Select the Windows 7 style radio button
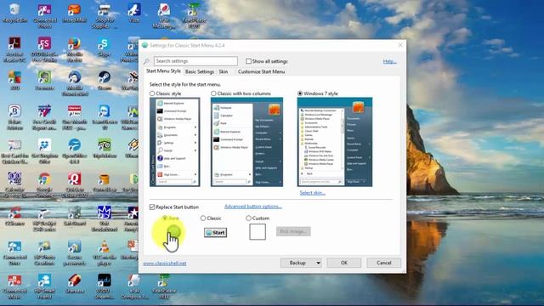The height and width of the screenshot is (306, 544). (x=300, y=93)
